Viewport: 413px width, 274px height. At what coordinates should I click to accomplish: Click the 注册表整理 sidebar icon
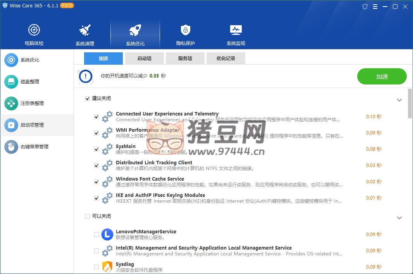point(11,103)
